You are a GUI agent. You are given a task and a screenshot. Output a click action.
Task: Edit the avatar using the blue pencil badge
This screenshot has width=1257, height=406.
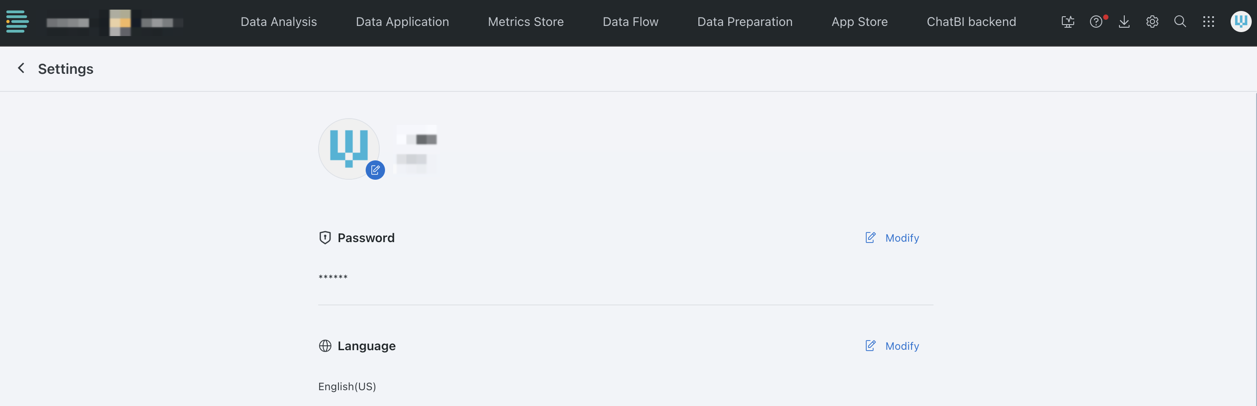tap(375, 170)
